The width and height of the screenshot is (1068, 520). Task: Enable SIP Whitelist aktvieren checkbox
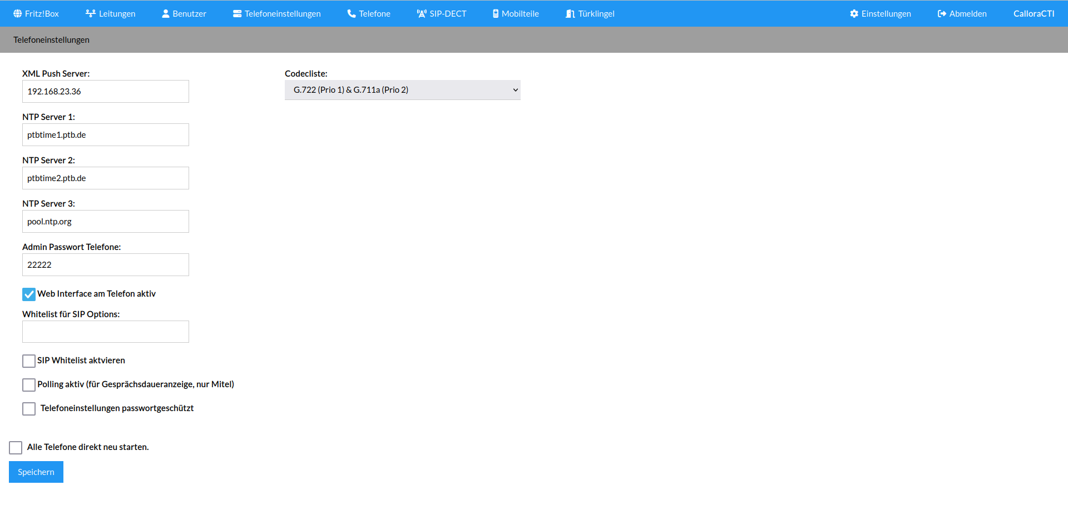(29, 361)
